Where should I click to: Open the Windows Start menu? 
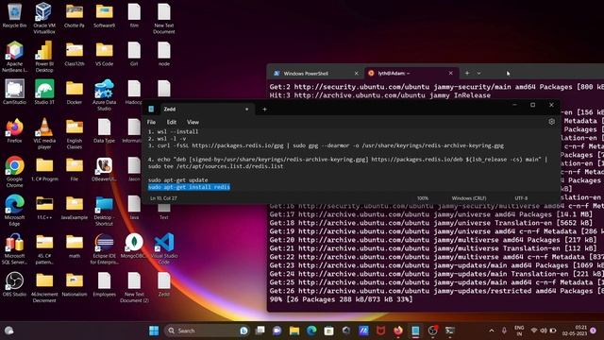coord(154,331)
